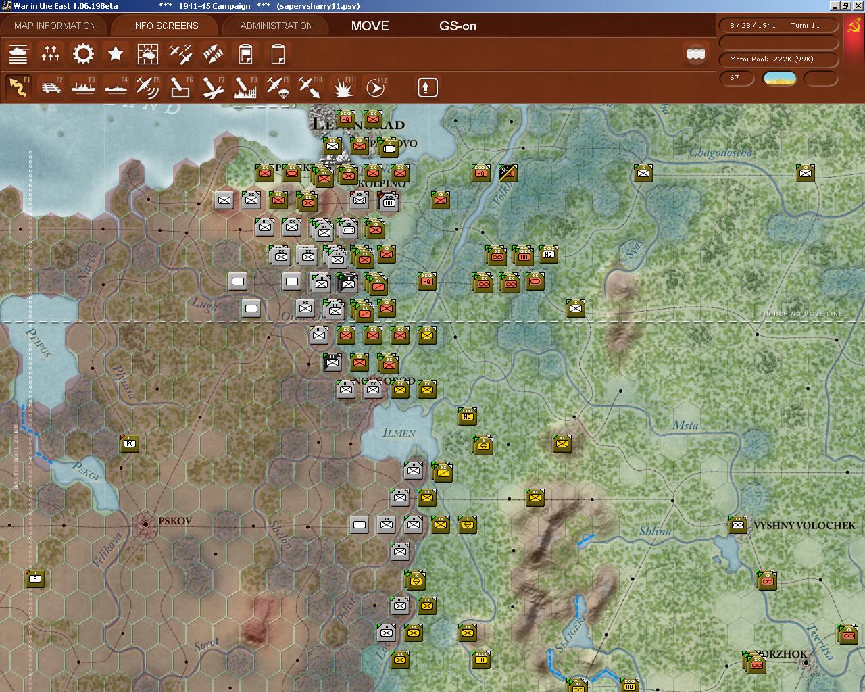Select F1 move mode
The width and height of the screenshot is (865, 692).
(18, 87)
